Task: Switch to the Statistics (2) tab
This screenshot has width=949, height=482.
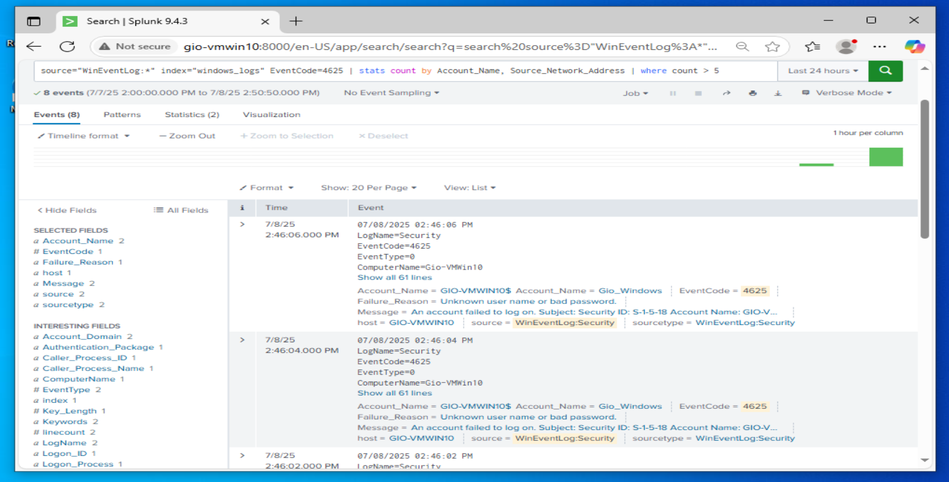Action: coord(192,115)
